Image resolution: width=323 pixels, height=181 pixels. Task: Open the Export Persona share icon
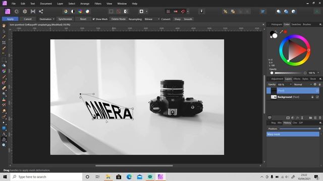pos(41,12)
